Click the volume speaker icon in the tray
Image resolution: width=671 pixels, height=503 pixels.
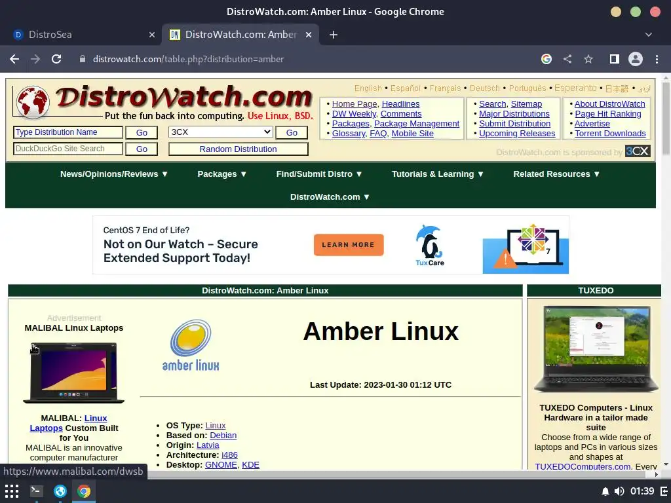[x=619, y=491]
